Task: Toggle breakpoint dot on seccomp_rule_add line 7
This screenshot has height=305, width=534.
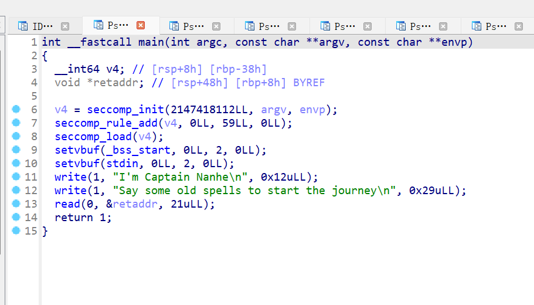Action: [x=16, y=123]
